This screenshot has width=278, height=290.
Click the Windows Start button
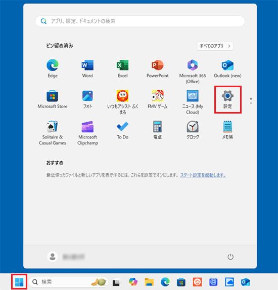[19, 282]
